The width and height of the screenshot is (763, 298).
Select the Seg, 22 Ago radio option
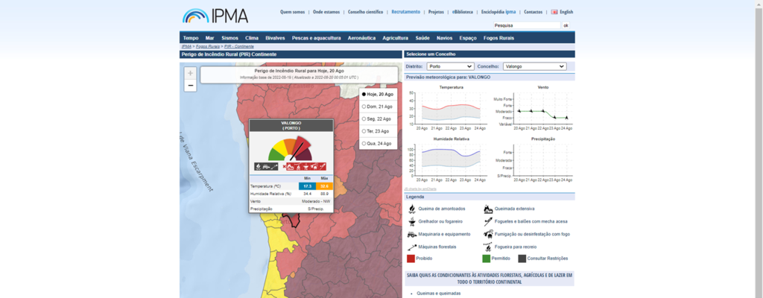click(364, 118)
